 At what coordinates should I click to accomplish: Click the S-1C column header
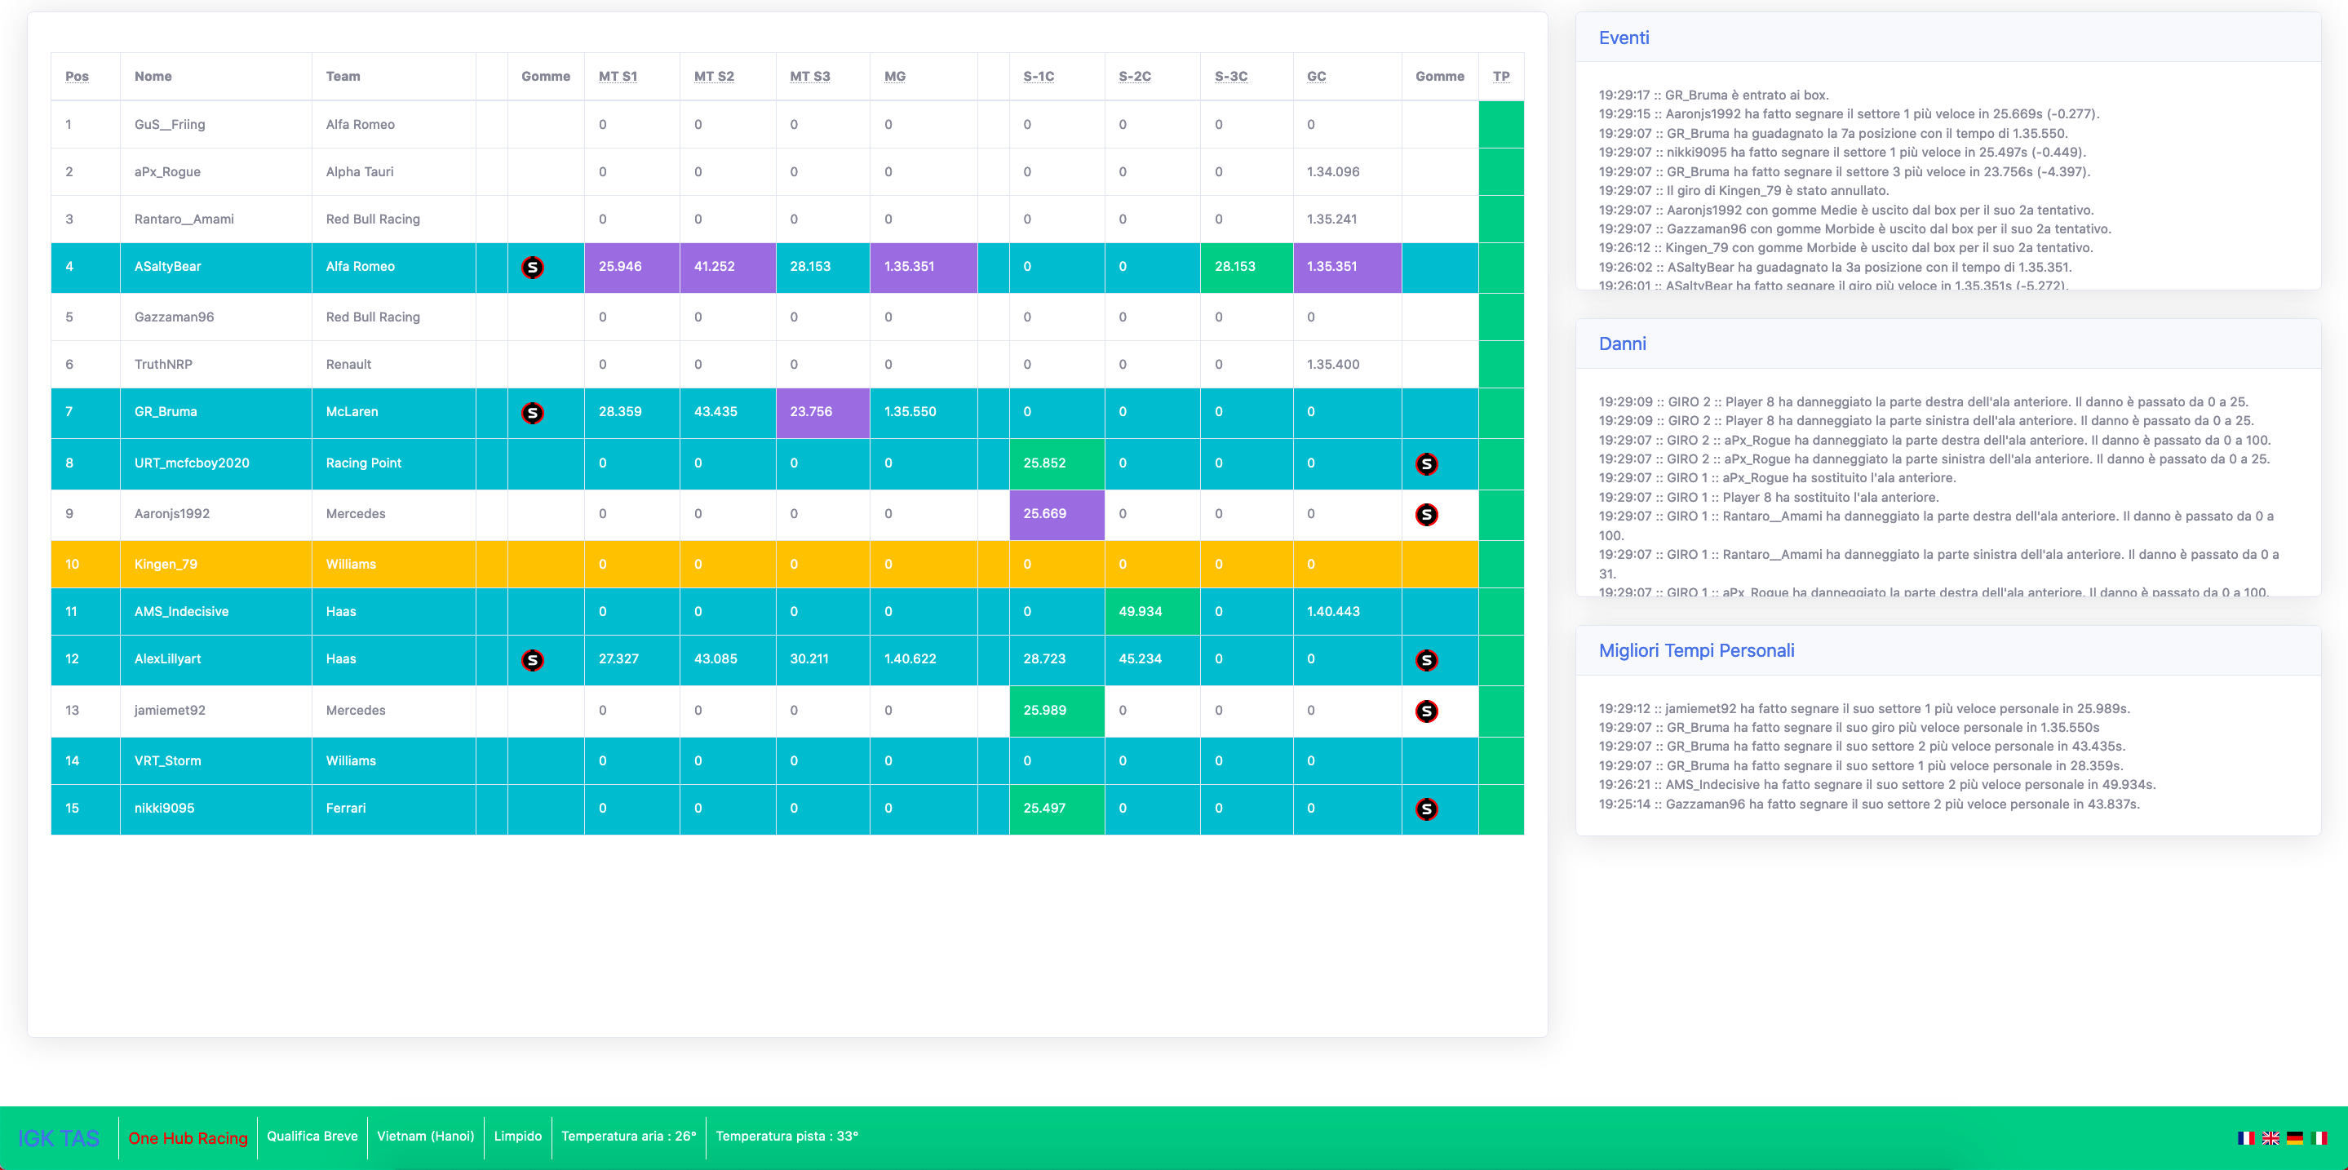click(1039, 77)
